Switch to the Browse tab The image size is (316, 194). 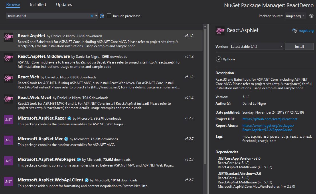[13, 4]
